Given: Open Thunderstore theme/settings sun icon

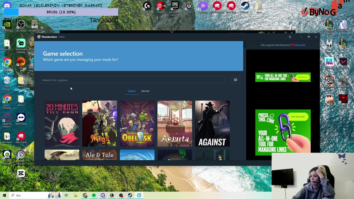Looking at the screenshot, I should pyautogui.click(x=290, y=37).
